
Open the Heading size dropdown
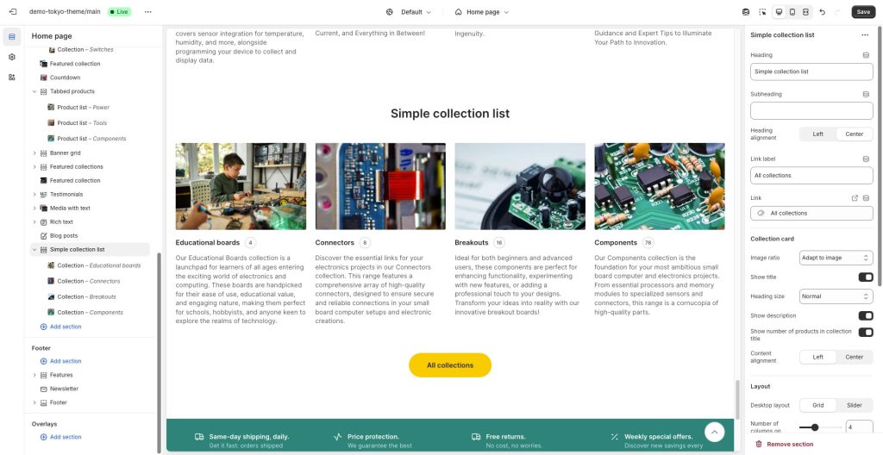click(836, 296)
